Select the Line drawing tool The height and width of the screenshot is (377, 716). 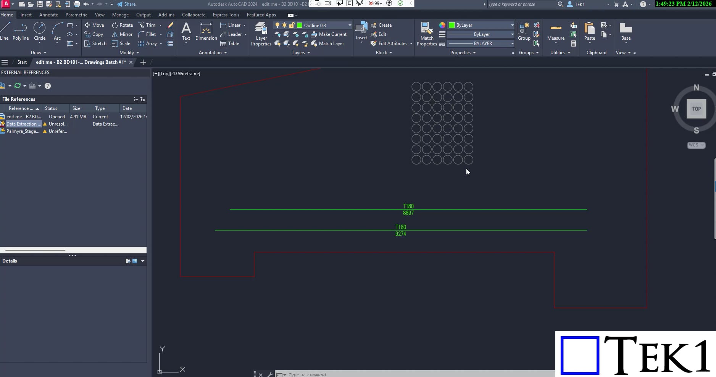5,31
